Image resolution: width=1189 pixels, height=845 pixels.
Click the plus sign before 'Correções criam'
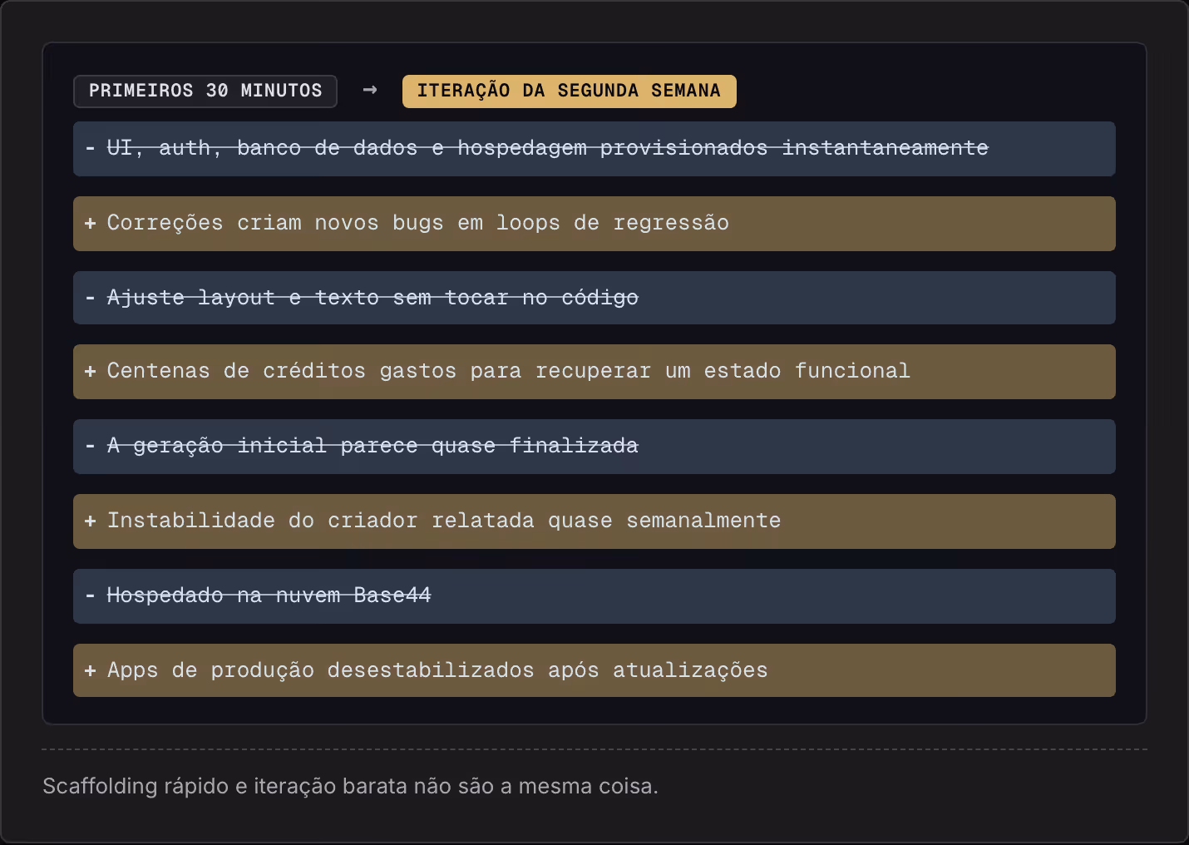[90, 223]
